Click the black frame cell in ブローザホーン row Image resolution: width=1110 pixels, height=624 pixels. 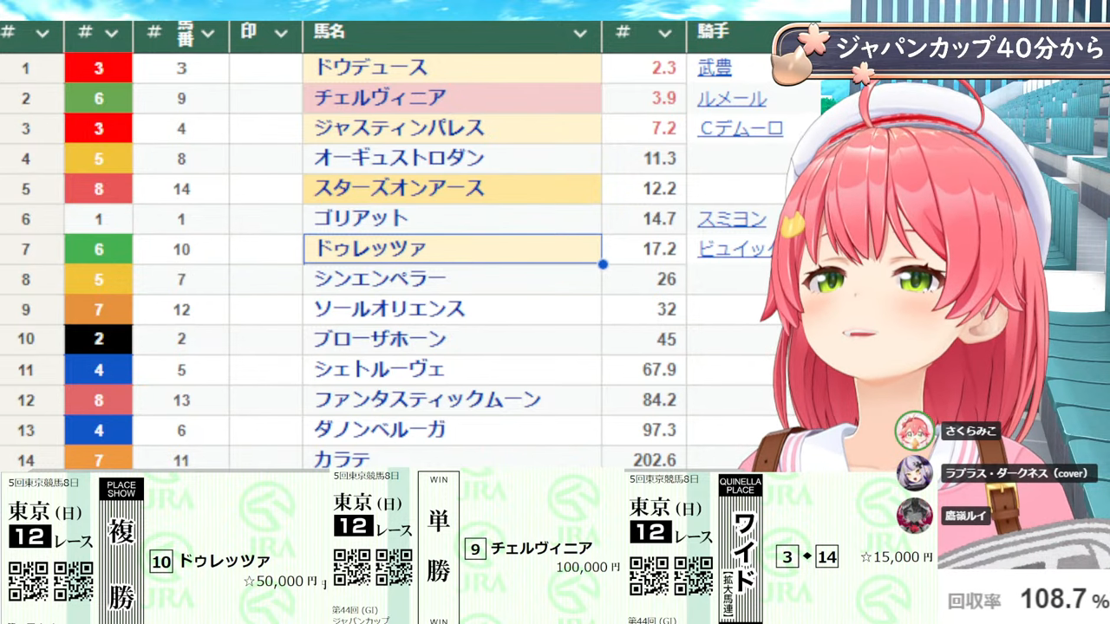point(99,339)
